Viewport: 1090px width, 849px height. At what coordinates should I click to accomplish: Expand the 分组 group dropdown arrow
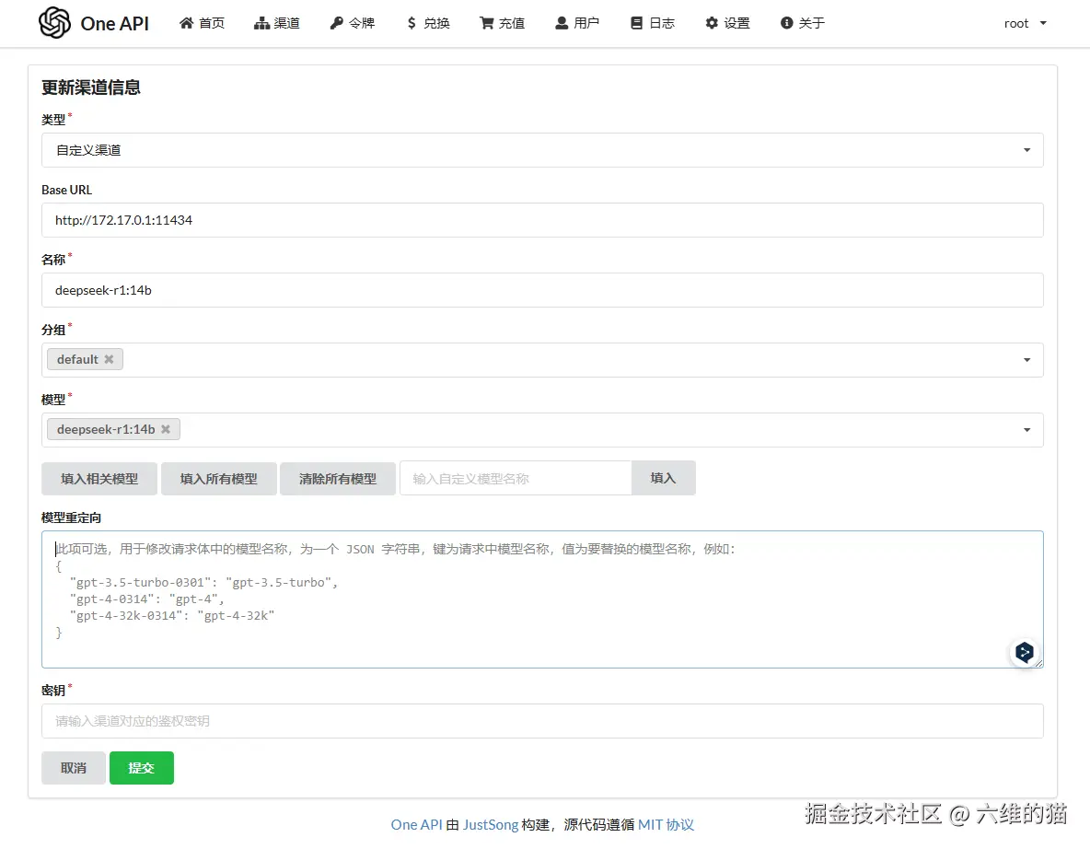[1026, 360]
